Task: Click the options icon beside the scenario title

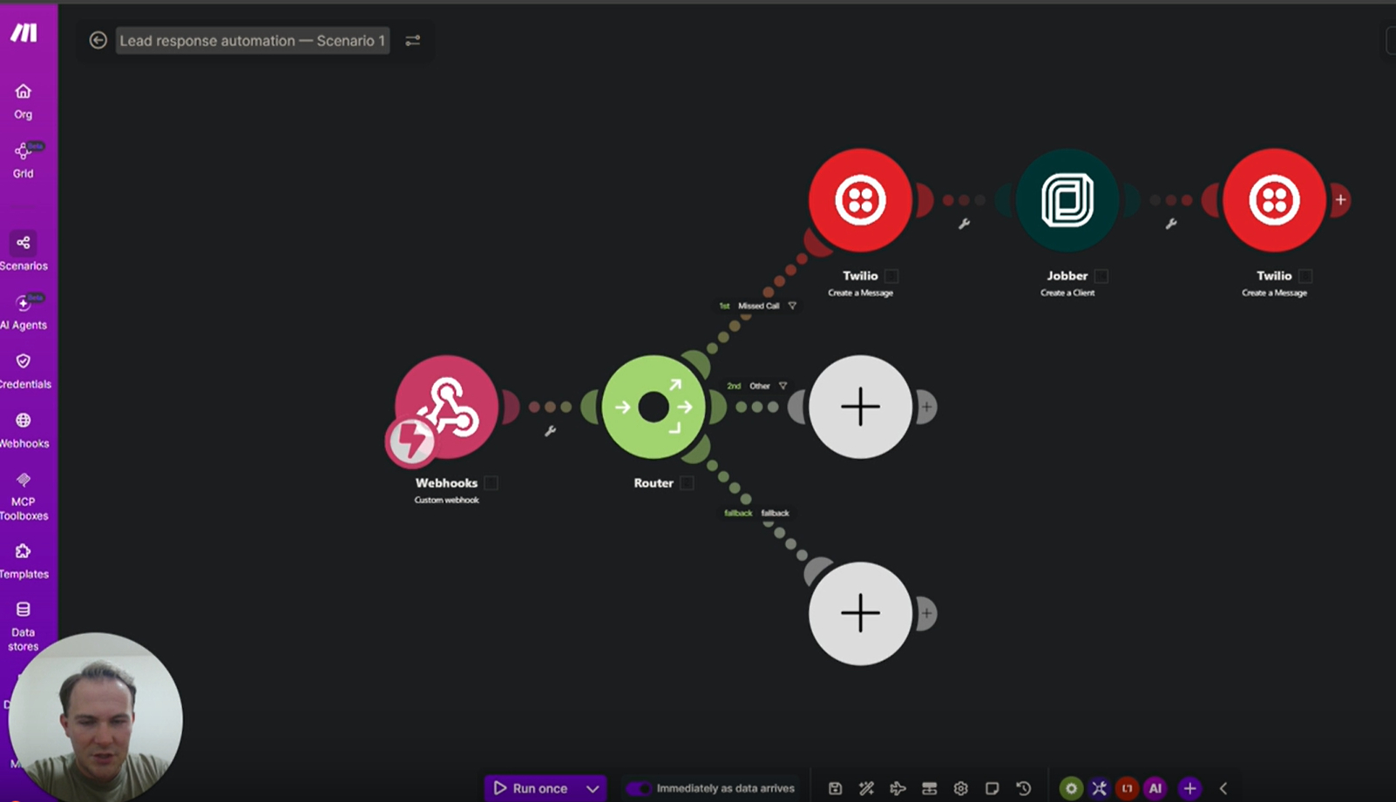Action: point(413,40)
